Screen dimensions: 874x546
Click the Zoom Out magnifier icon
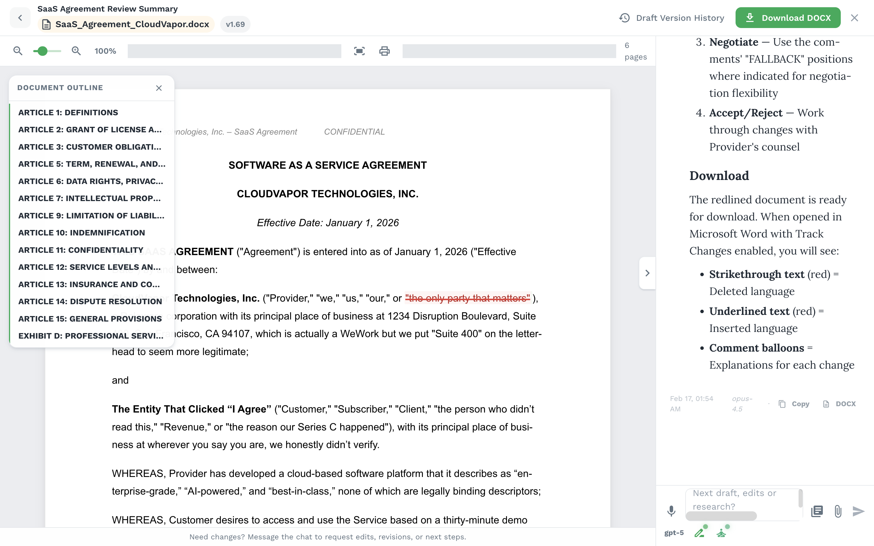coord(18,51)
